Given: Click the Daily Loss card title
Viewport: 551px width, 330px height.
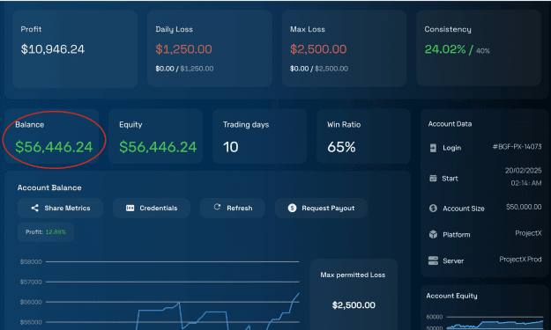Looking at the screenshot, I should 174,29.
